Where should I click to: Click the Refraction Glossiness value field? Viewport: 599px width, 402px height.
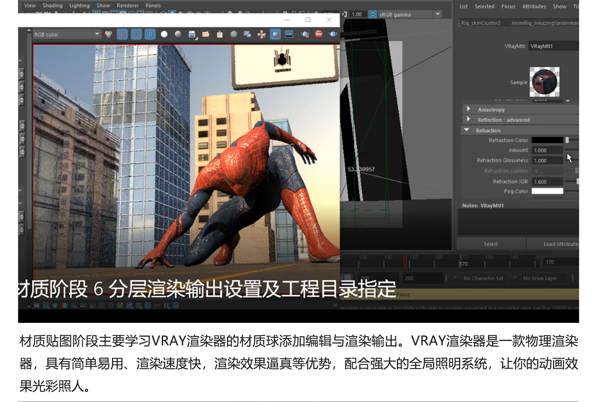(547, 160)
